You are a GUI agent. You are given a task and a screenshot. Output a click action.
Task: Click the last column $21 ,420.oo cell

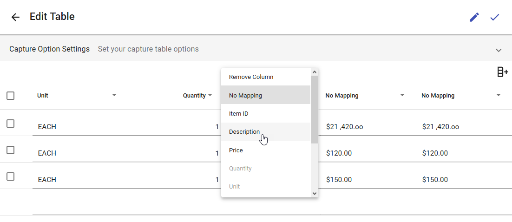click(x=440, y=127)
